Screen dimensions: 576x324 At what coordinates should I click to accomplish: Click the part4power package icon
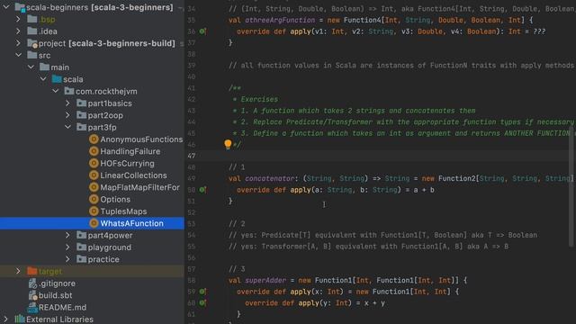coord(81,235)
